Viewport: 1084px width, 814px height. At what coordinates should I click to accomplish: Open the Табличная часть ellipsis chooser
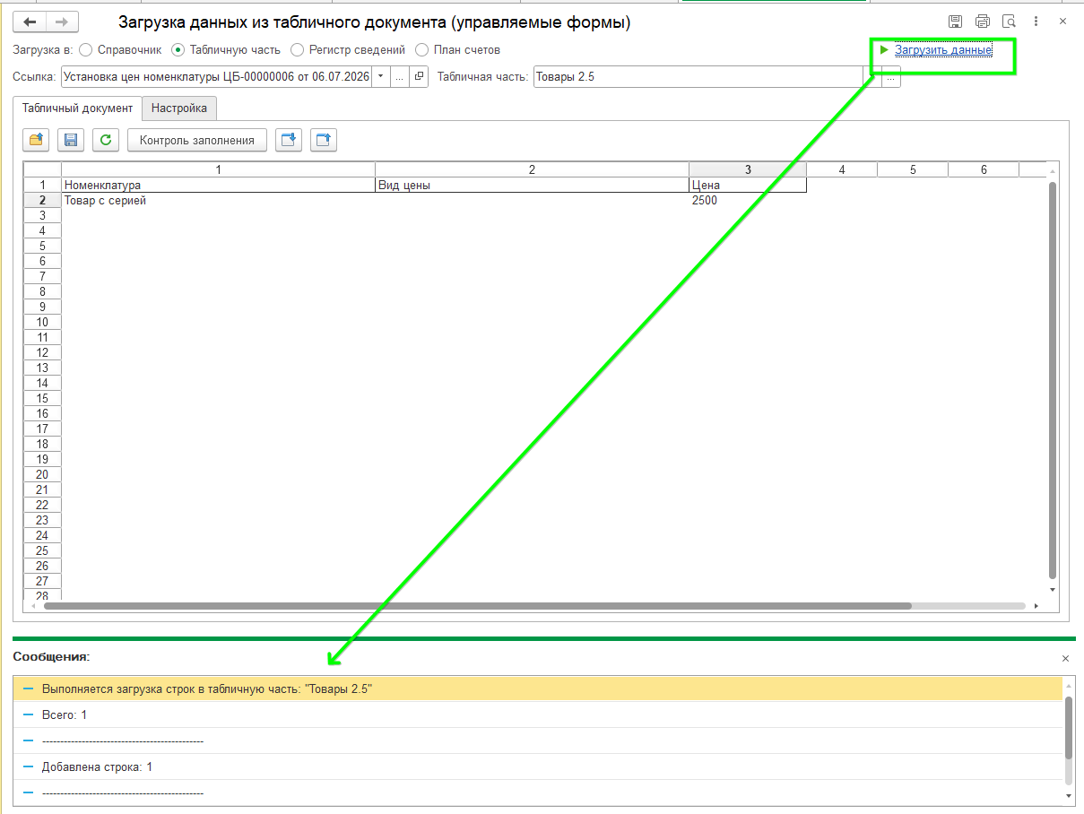tap(890, 78)
